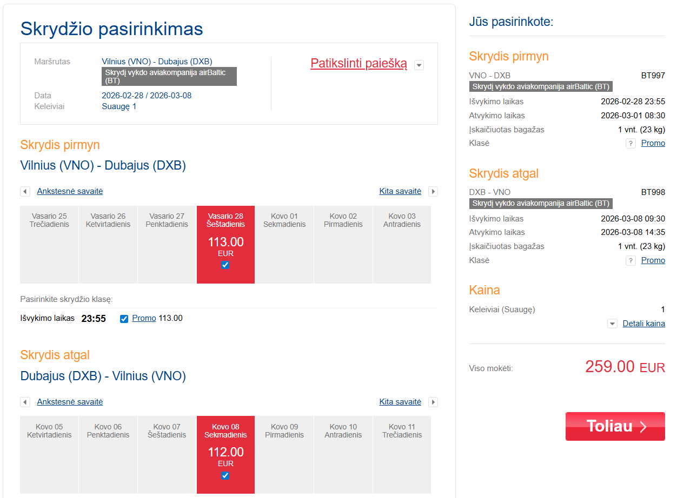
Task: Expand the Patikslinti paiešką dropdown arrow
Action: coord(419,65)
